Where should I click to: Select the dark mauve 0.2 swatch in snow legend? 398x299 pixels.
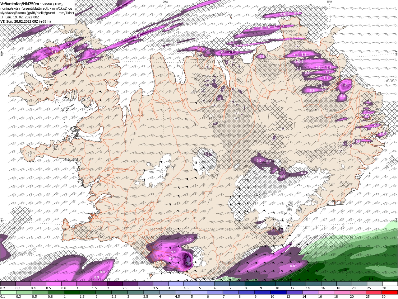point(8,284)
